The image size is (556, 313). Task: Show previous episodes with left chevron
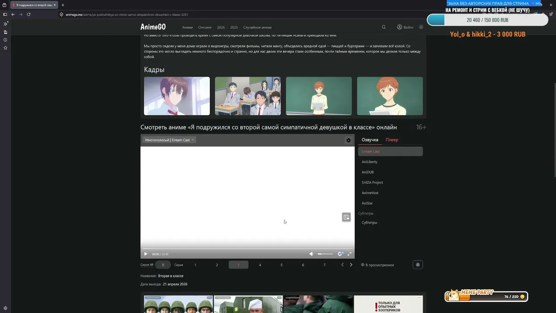tap(342, 265)
